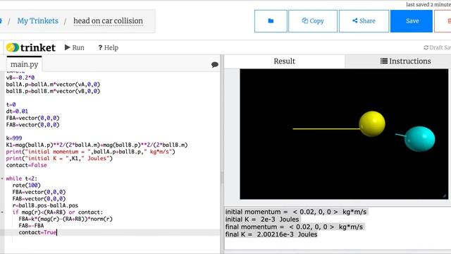The width and height of the screenshot is (451, 254).
Task: Click the 'K1=mag(ballA.p)' code line
Action: (97, 145)
